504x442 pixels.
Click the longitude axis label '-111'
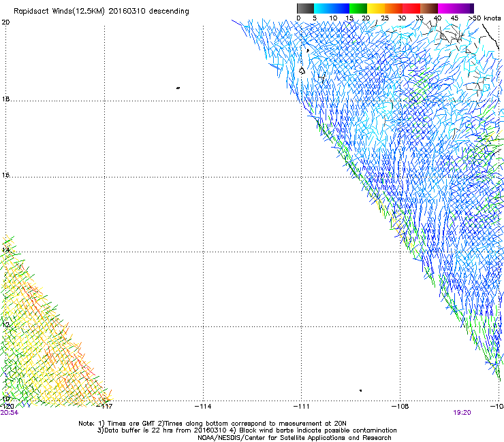pyautogui.click(x=302, y=407)
